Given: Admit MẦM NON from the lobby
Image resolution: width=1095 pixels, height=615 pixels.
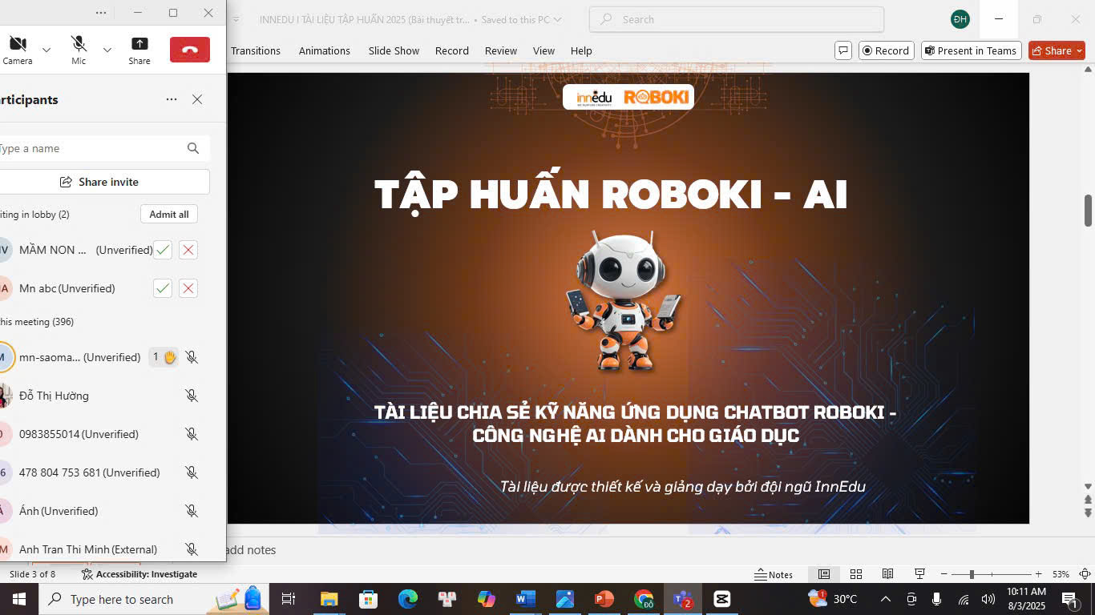Looking at the screenshot, I should (163, 250).
